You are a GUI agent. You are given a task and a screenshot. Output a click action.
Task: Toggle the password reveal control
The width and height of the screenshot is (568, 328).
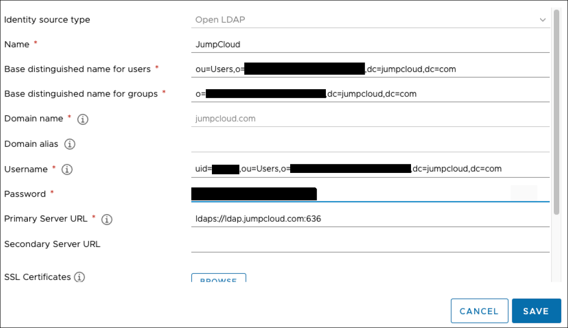[525, 192]
